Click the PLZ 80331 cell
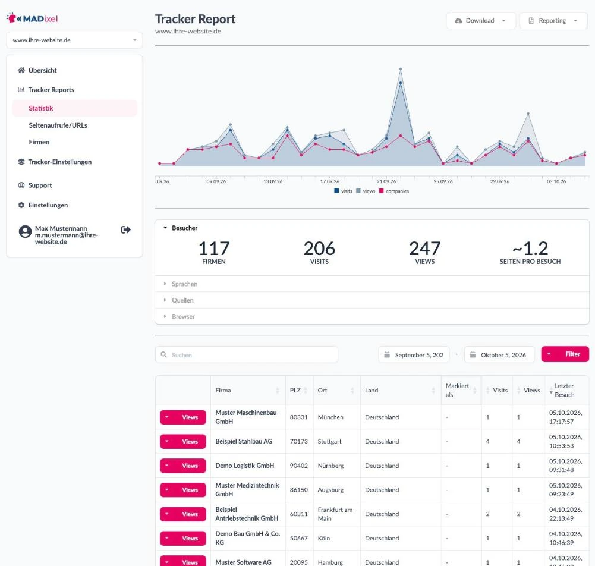The width and height of the screenshot is (595, 566). (298, 417)
